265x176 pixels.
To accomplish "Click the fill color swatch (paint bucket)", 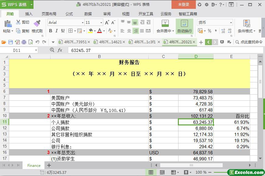I will click(90, 31).
